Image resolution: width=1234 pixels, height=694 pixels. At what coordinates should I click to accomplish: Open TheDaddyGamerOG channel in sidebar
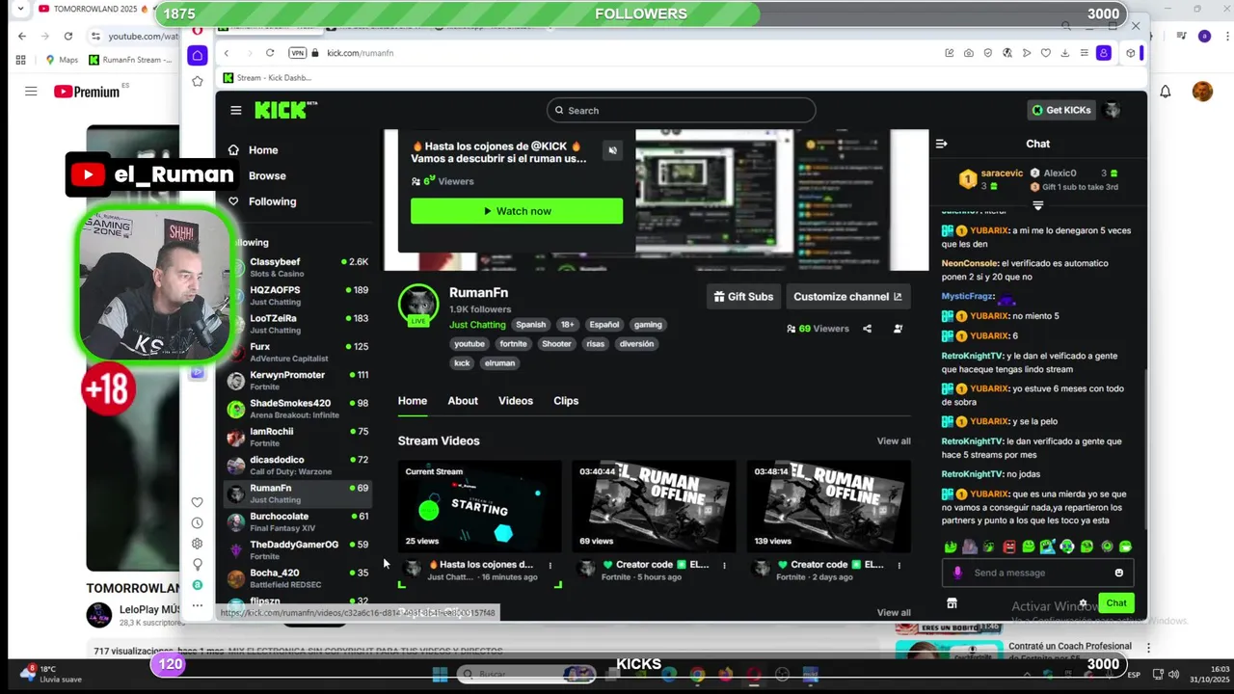pyautogui.click(x=298, y=549)
